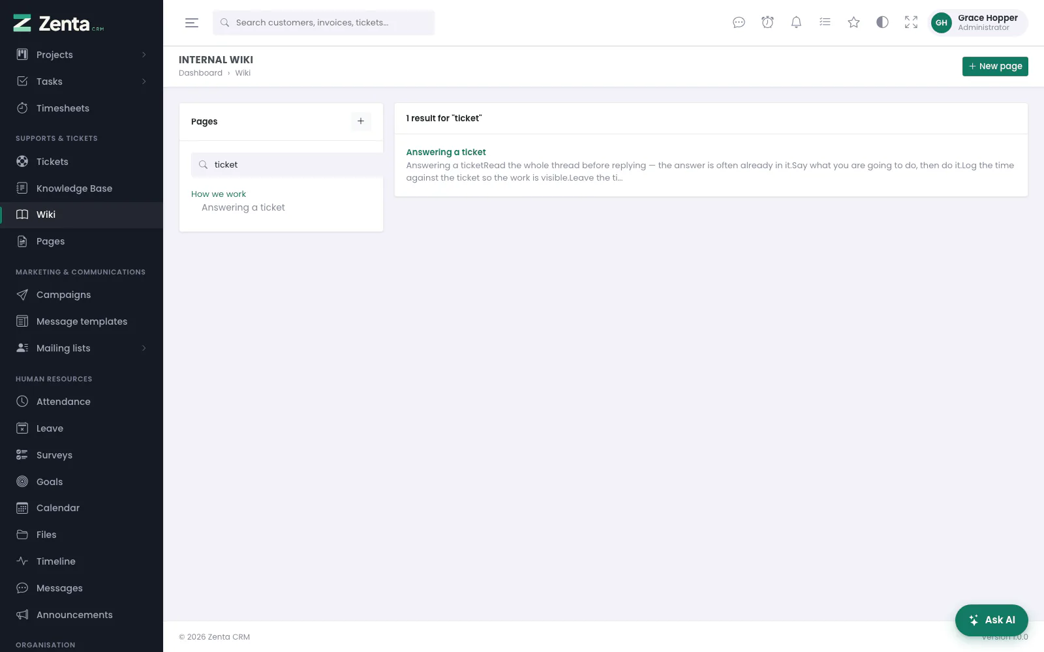Toggle dark mode with half-circle icon
Viewport: 1044px width, 652px height.
(x=882, y=23)
